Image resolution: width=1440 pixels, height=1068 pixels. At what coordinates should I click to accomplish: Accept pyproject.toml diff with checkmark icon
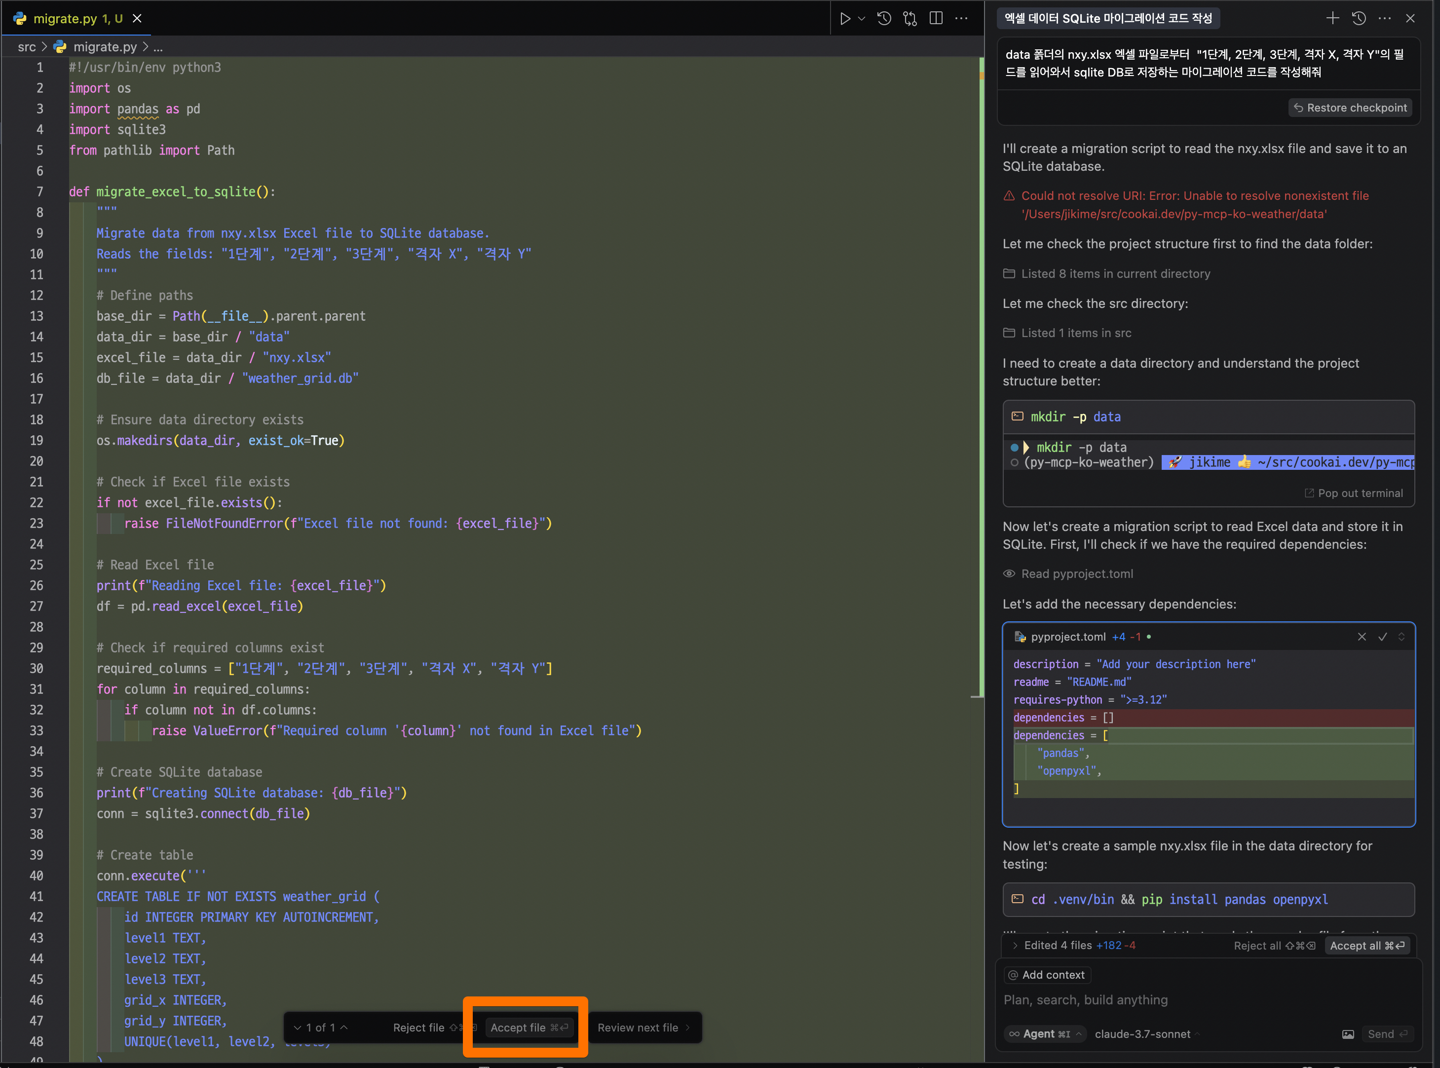[x=1382, y=637]
